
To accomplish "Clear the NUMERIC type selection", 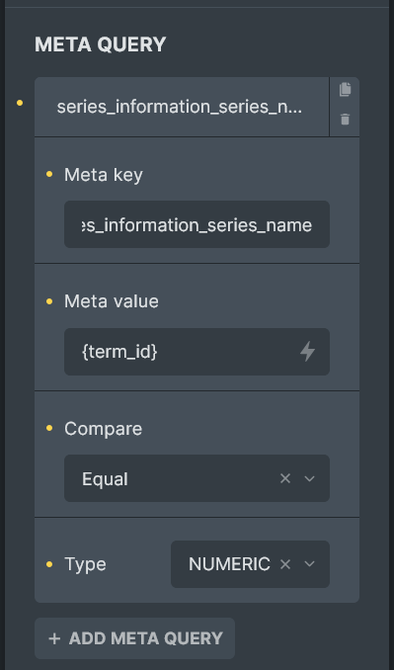I will pyautogui.click(x=285, y=564).
